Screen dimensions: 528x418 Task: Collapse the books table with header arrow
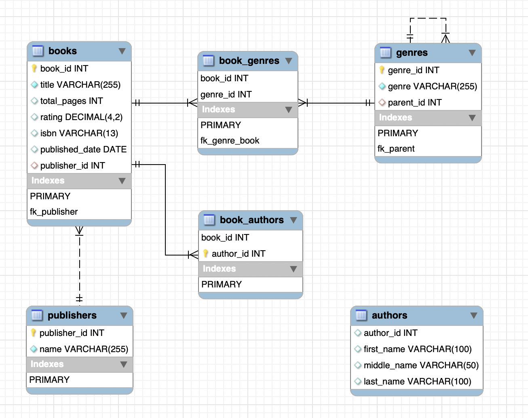[x=122, y=51]
